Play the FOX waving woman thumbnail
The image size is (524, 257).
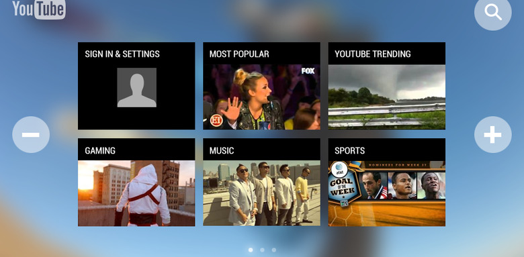tap(262, 97)
